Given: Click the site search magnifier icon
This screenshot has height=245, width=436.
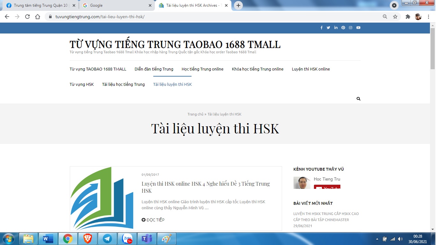Looking at the screenshot, I should 359,99.
